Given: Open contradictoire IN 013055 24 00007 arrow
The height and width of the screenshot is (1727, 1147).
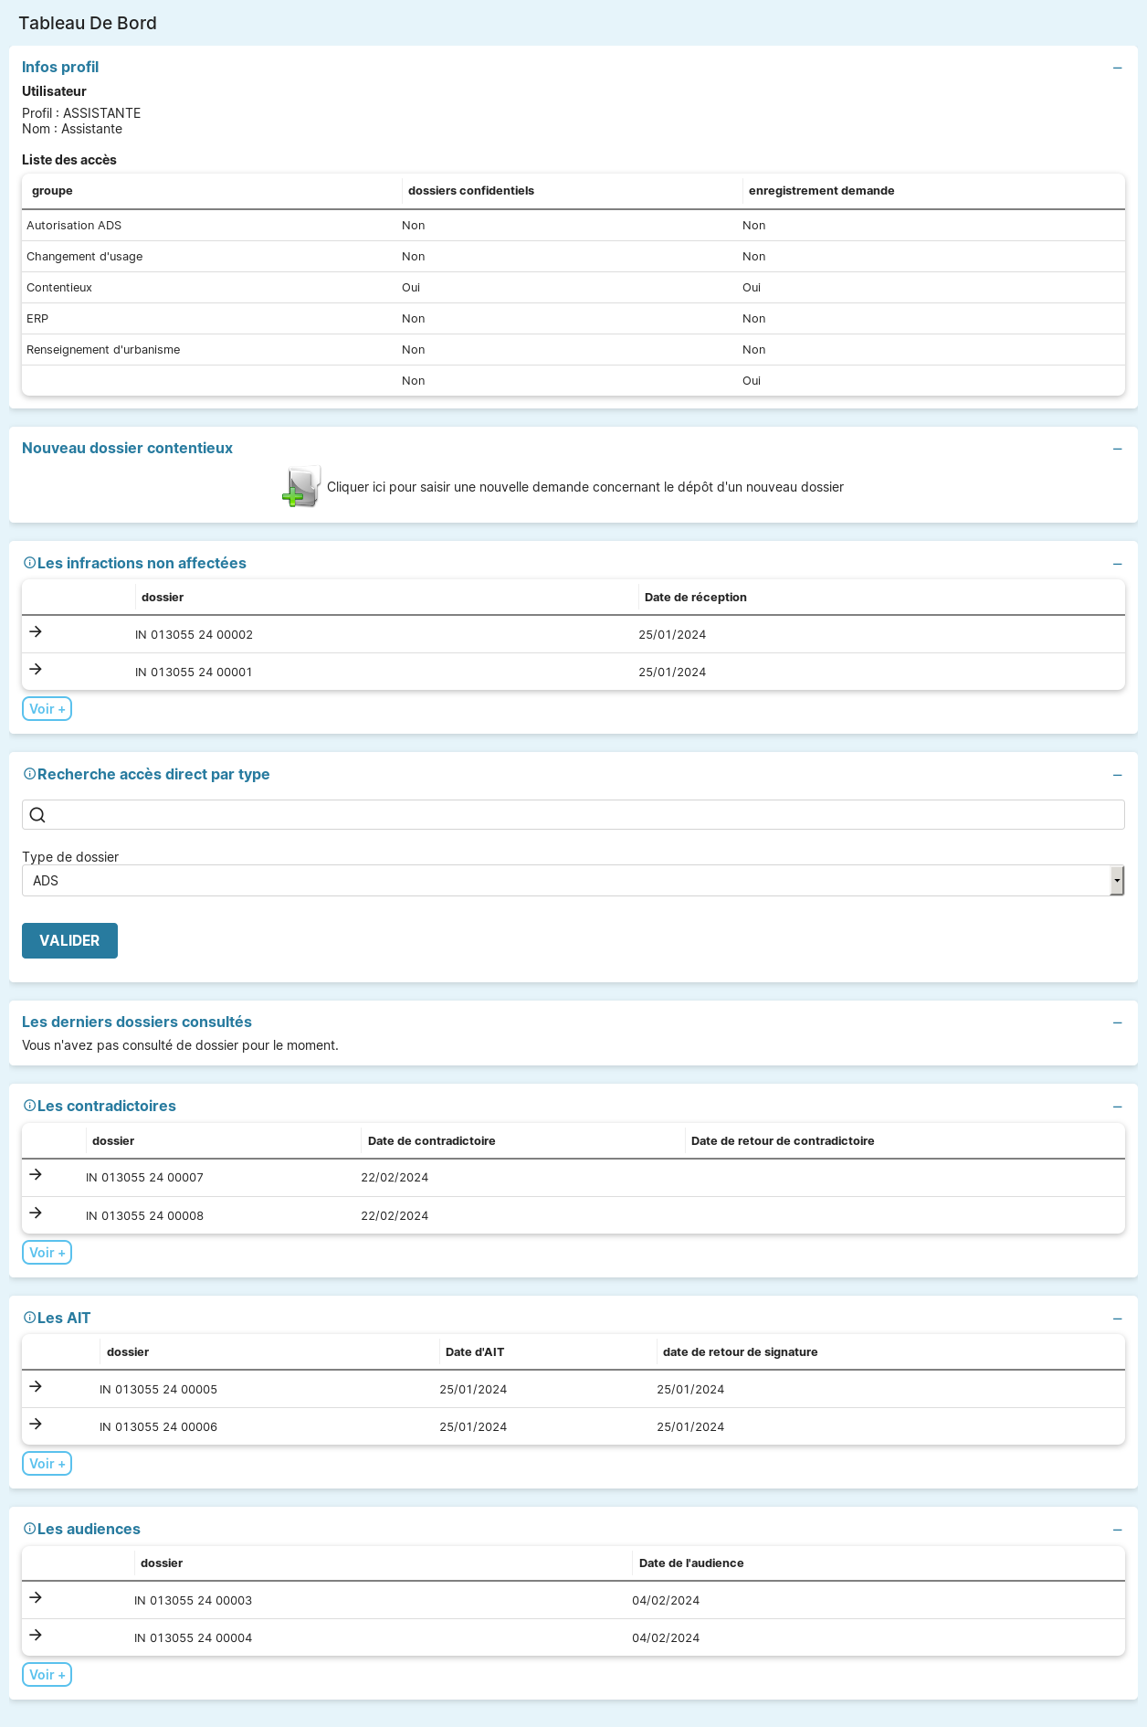Looking at the screenshot, I should [x=36, y=1175].
